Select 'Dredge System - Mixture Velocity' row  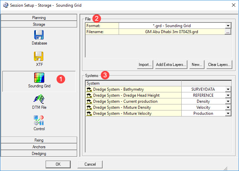tap(133, 113)
